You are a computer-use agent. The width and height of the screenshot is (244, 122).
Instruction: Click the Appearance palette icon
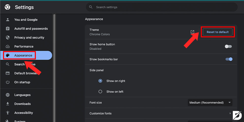(x=8, y=55)
